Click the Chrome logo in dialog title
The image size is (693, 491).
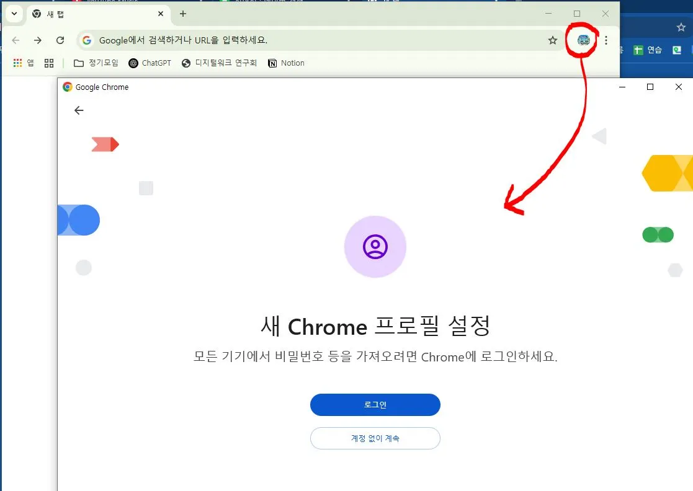point(68,87)
